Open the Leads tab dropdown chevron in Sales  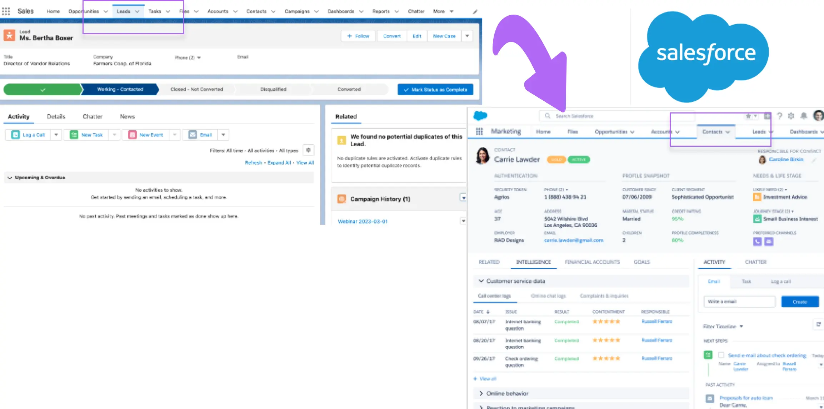click(x=137, y=11)
